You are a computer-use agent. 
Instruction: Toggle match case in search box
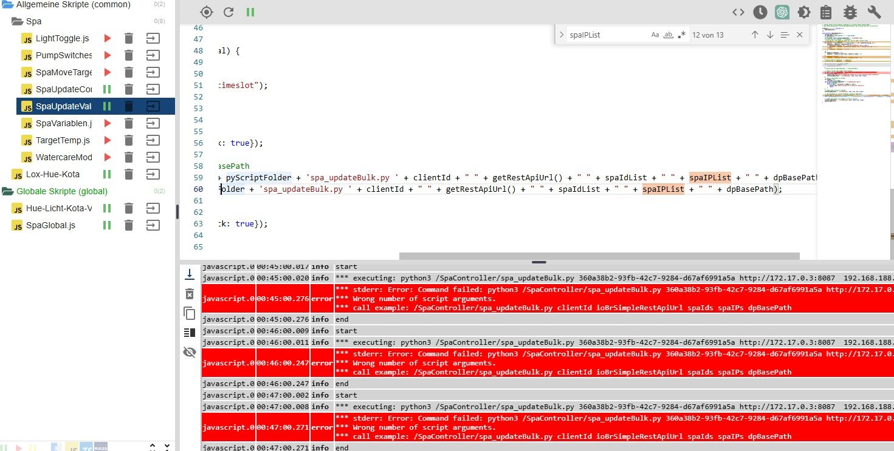pos(655,35)
